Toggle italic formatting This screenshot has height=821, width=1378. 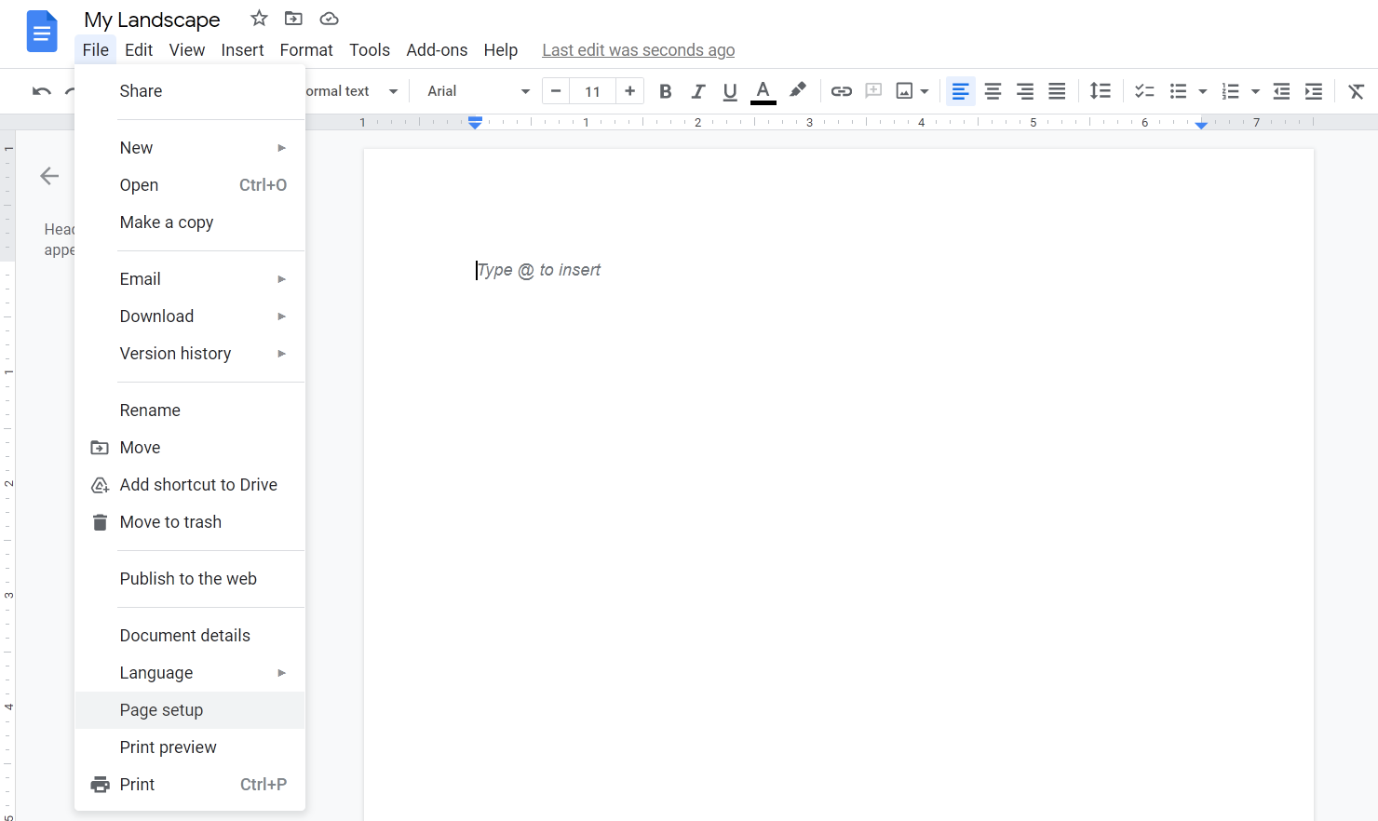697,90
